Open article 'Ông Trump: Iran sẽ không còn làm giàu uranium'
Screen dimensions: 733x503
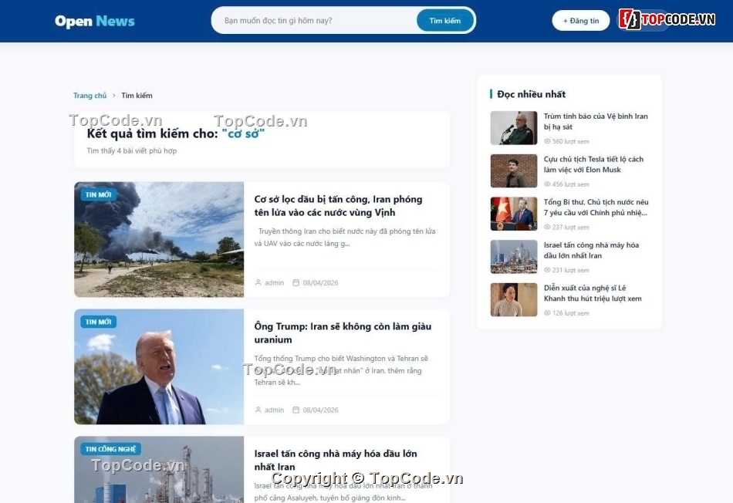(343, 333)
